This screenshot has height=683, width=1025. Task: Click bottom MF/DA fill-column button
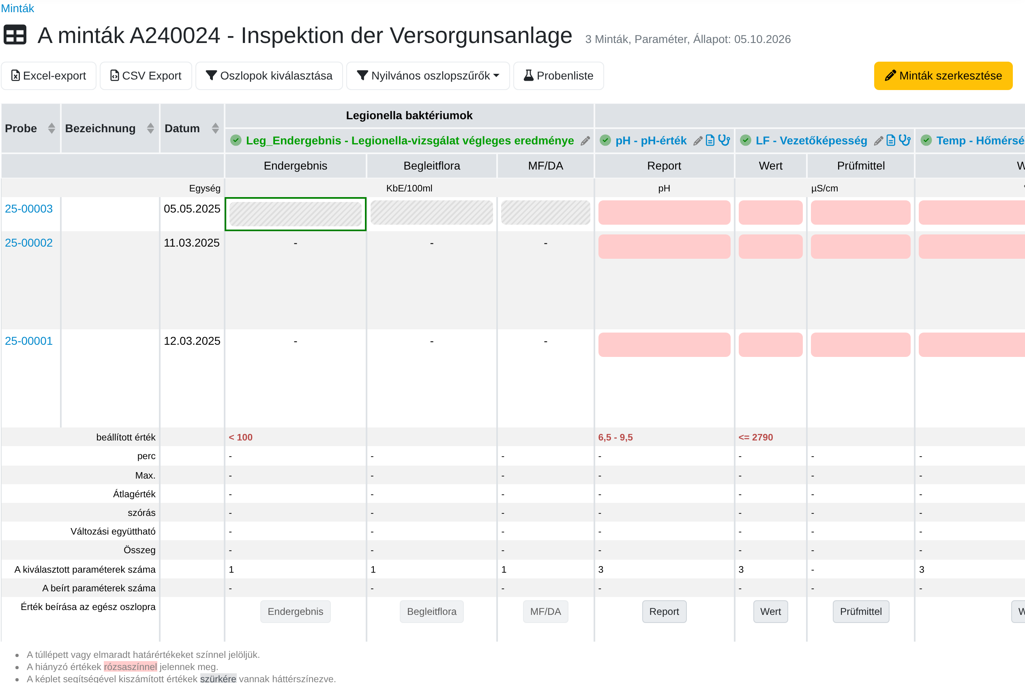coord(546,612)
